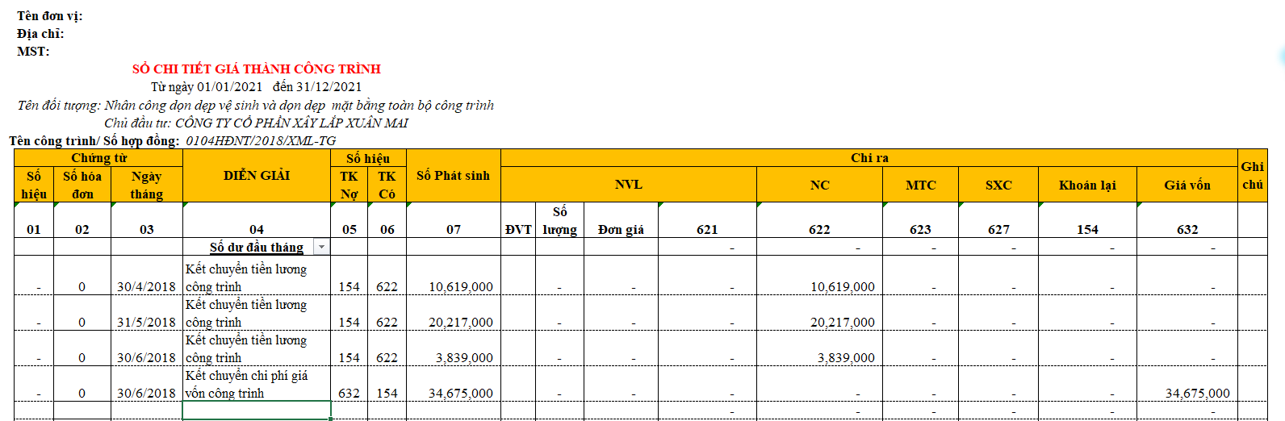Select the 3,839,000 value in Số Phát sinh
Image resolution: width=1285 pixels, height=421 pixels.
(x=464, y=357)
